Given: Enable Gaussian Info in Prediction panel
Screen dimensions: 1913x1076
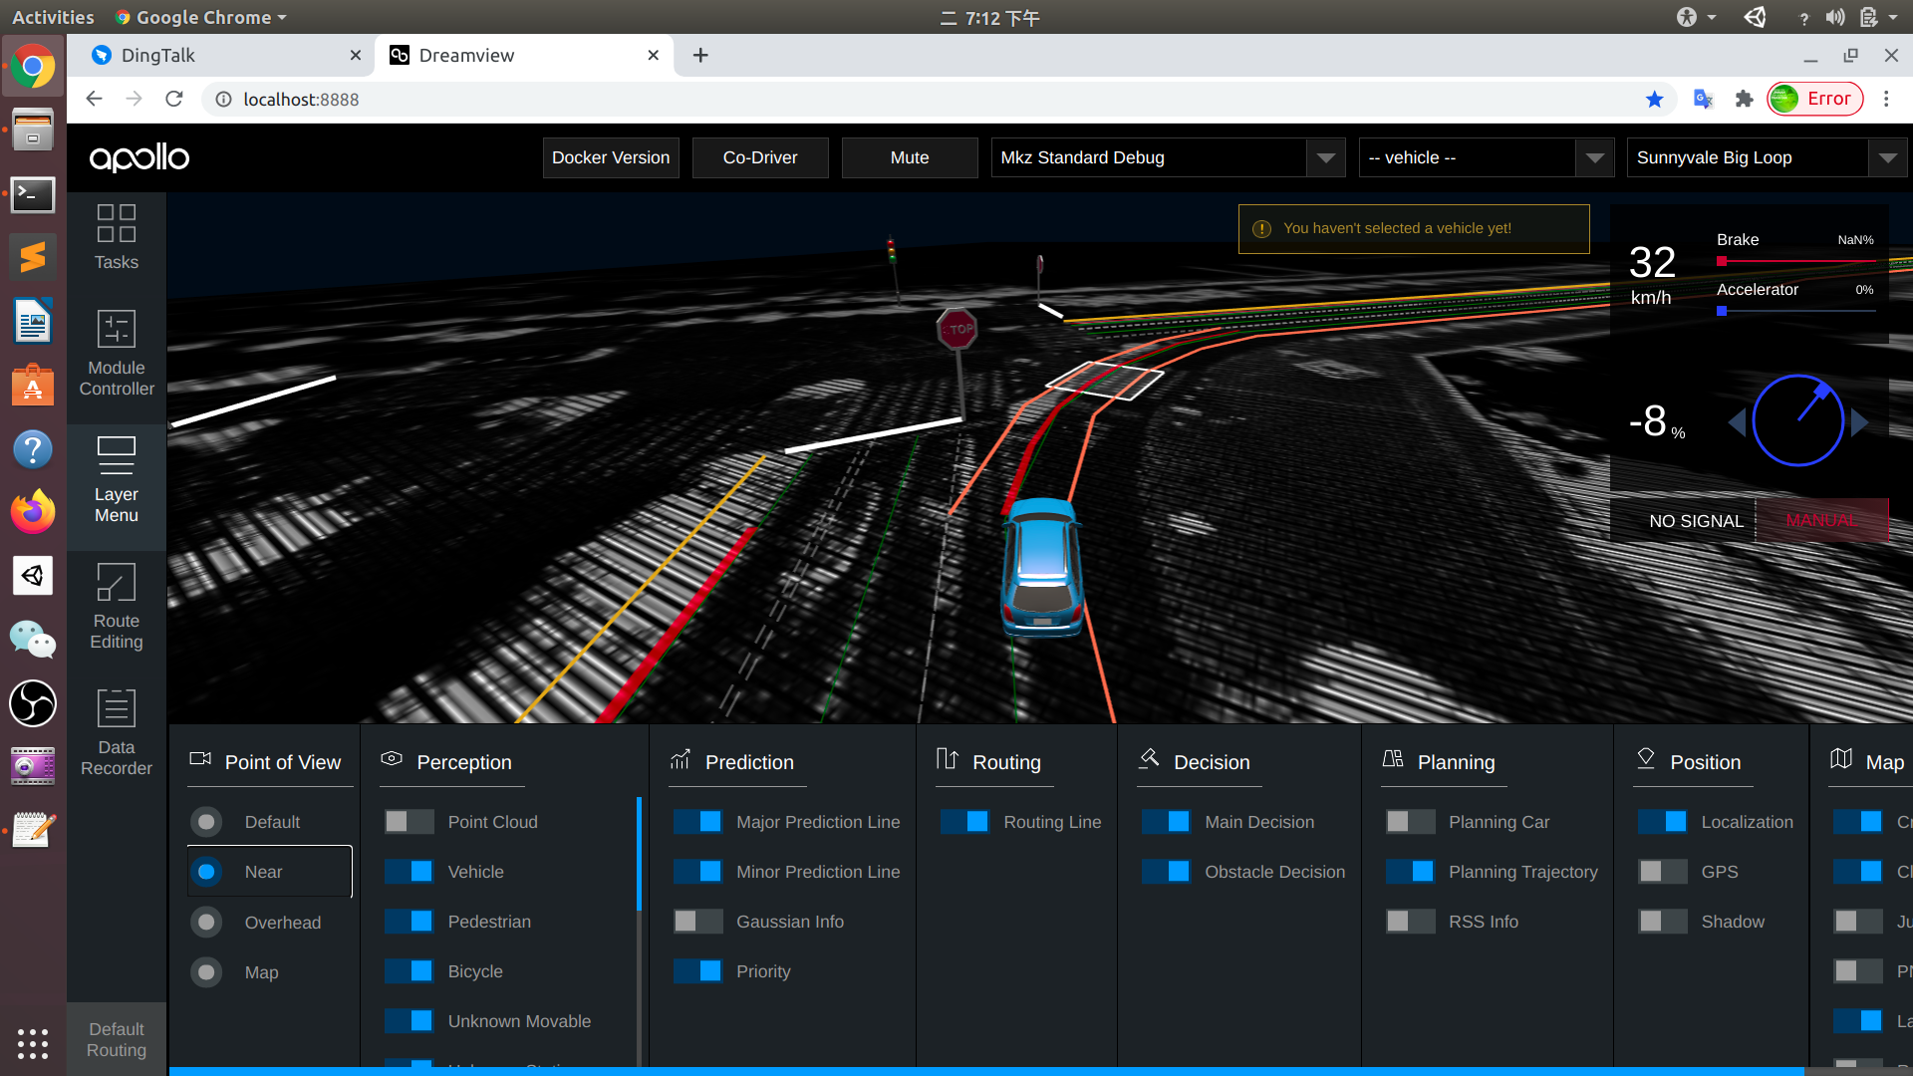Looking at the screenshot, I should 697,921.
